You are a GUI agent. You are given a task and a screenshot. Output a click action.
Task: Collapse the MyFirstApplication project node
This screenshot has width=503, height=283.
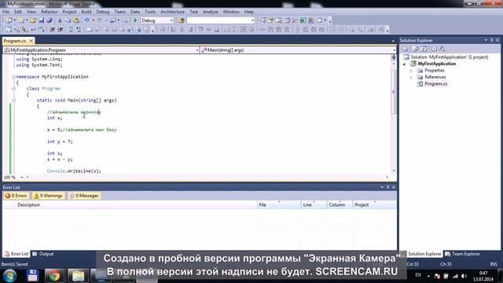405,64
